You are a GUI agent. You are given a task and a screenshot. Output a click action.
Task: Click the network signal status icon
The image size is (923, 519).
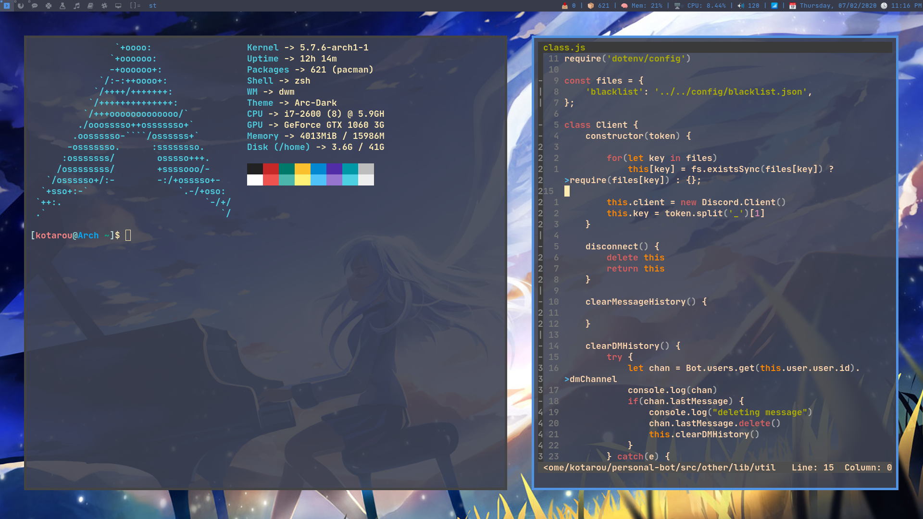pos(774,6)
